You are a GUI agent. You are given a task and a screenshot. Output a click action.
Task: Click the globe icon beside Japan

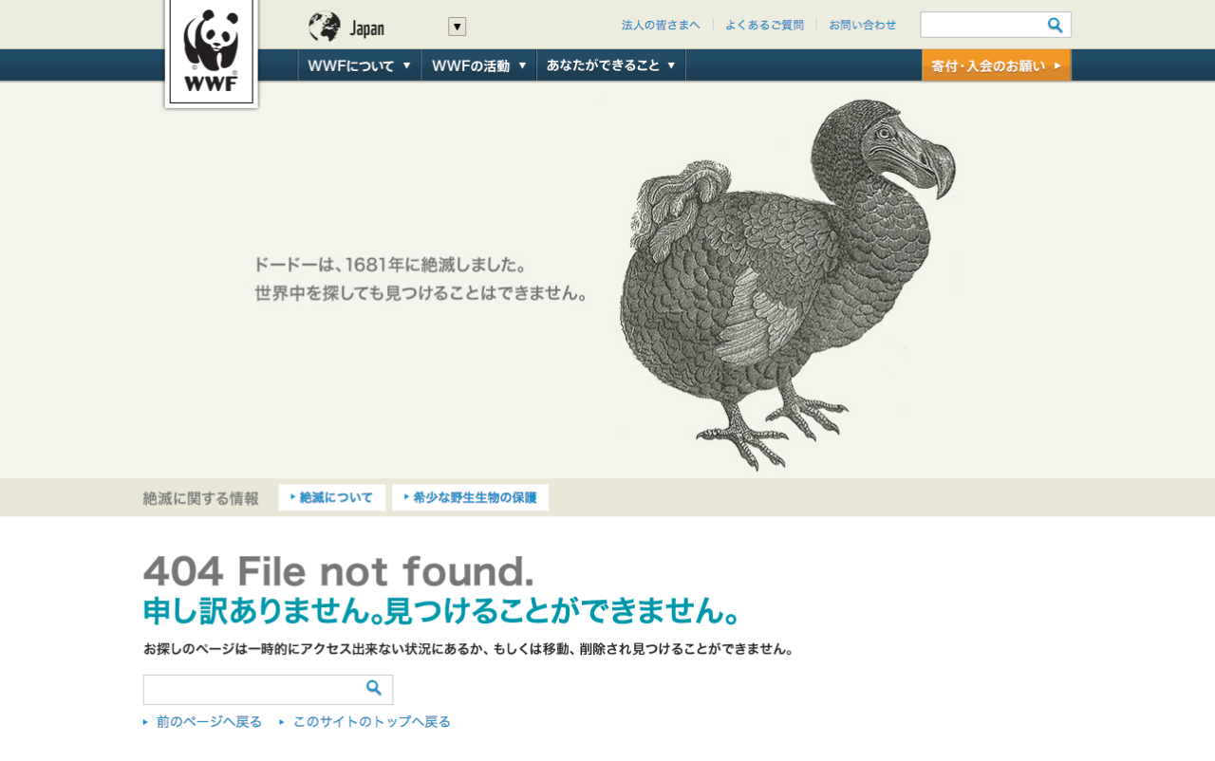pos(325,27)
